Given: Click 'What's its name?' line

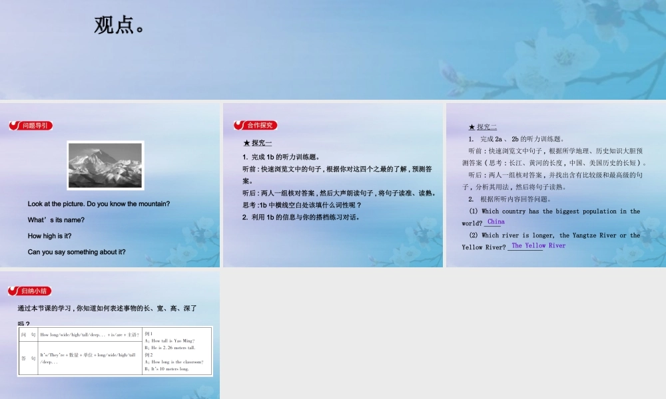Looking at the screenshot, I should pyautogui.click(x=56, y=219).
